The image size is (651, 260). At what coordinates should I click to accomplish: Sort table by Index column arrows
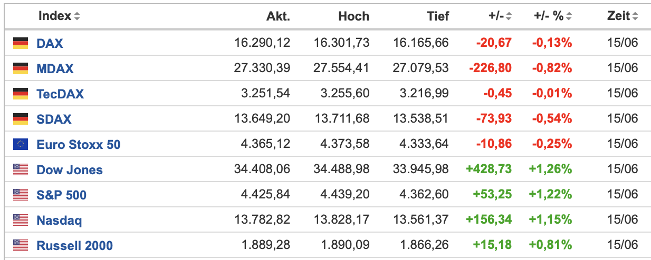[77, 16]
